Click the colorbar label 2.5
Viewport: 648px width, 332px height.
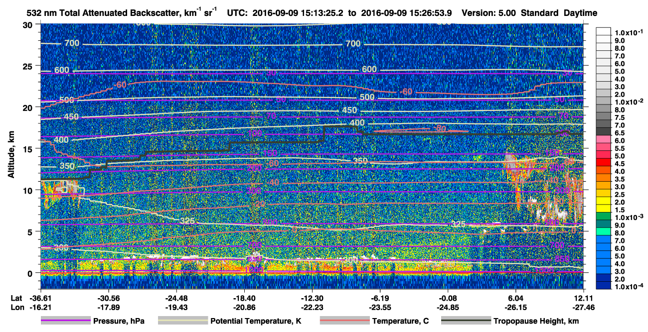pyautogui.click(x=619, y=195)
